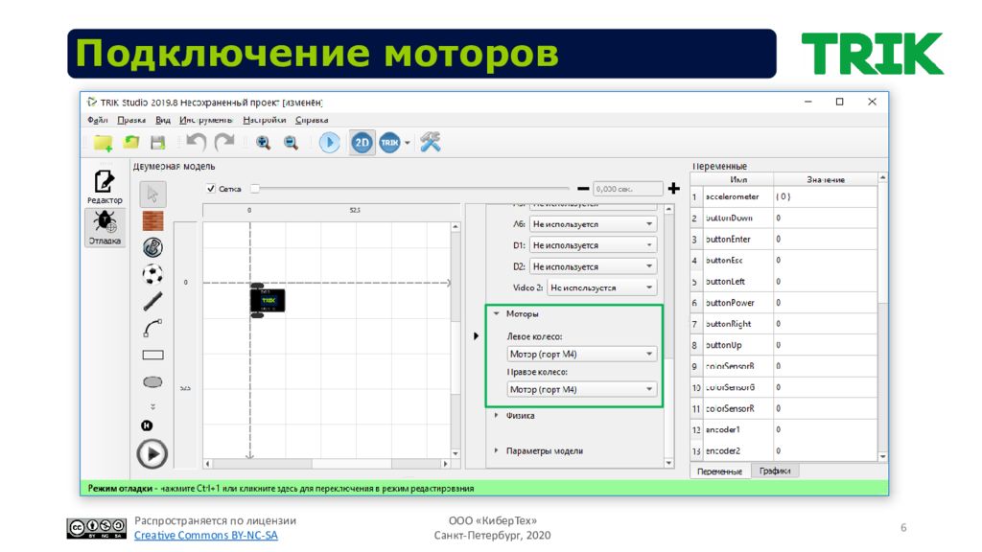982x552 pixels.
Task: Save project with the floppy disk icon
Action: coord(158,143)
